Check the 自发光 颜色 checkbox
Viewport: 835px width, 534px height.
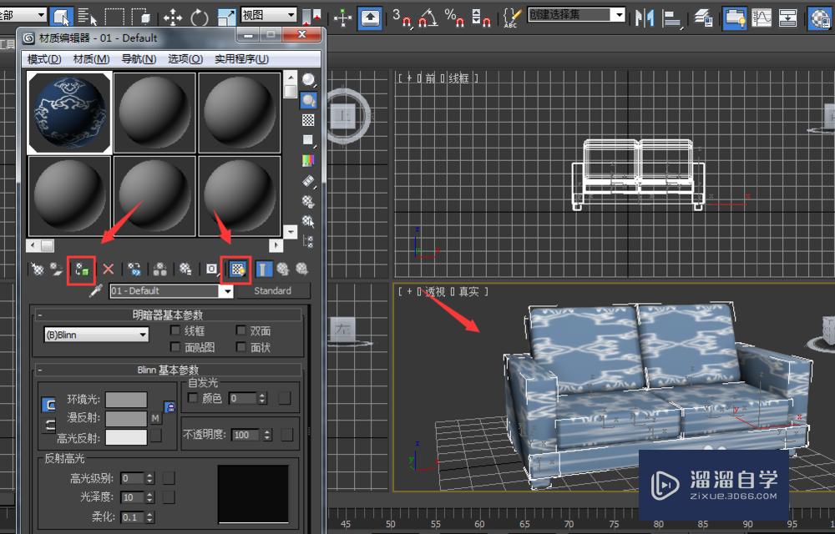pyautogui.click(x=194, y=399)
